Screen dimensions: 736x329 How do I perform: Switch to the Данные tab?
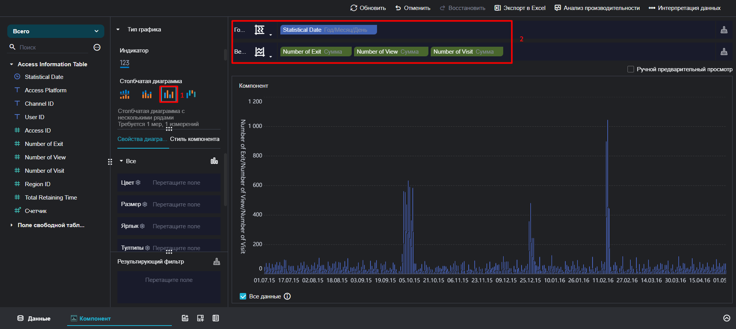coord(34,318)
